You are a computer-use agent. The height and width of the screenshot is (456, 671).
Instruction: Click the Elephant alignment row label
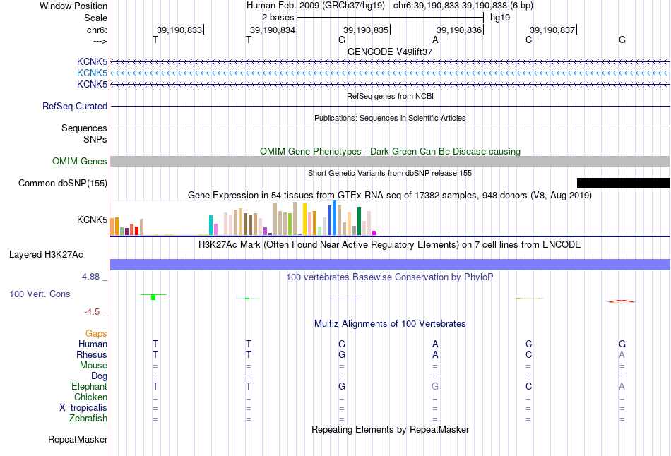coord(89,387)
